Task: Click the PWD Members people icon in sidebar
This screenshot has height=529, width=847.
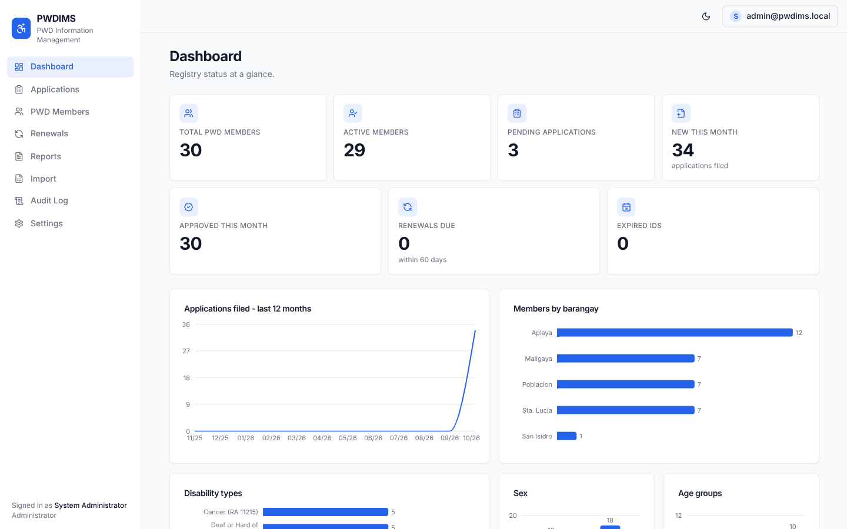Action: [19, 112]
